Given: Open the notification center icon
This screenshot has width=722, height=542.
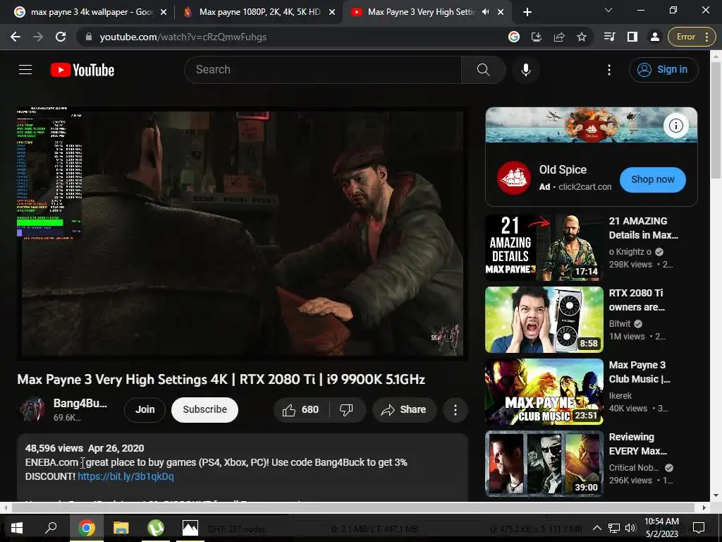Looking at the screenshot, I should coord(699,528).
